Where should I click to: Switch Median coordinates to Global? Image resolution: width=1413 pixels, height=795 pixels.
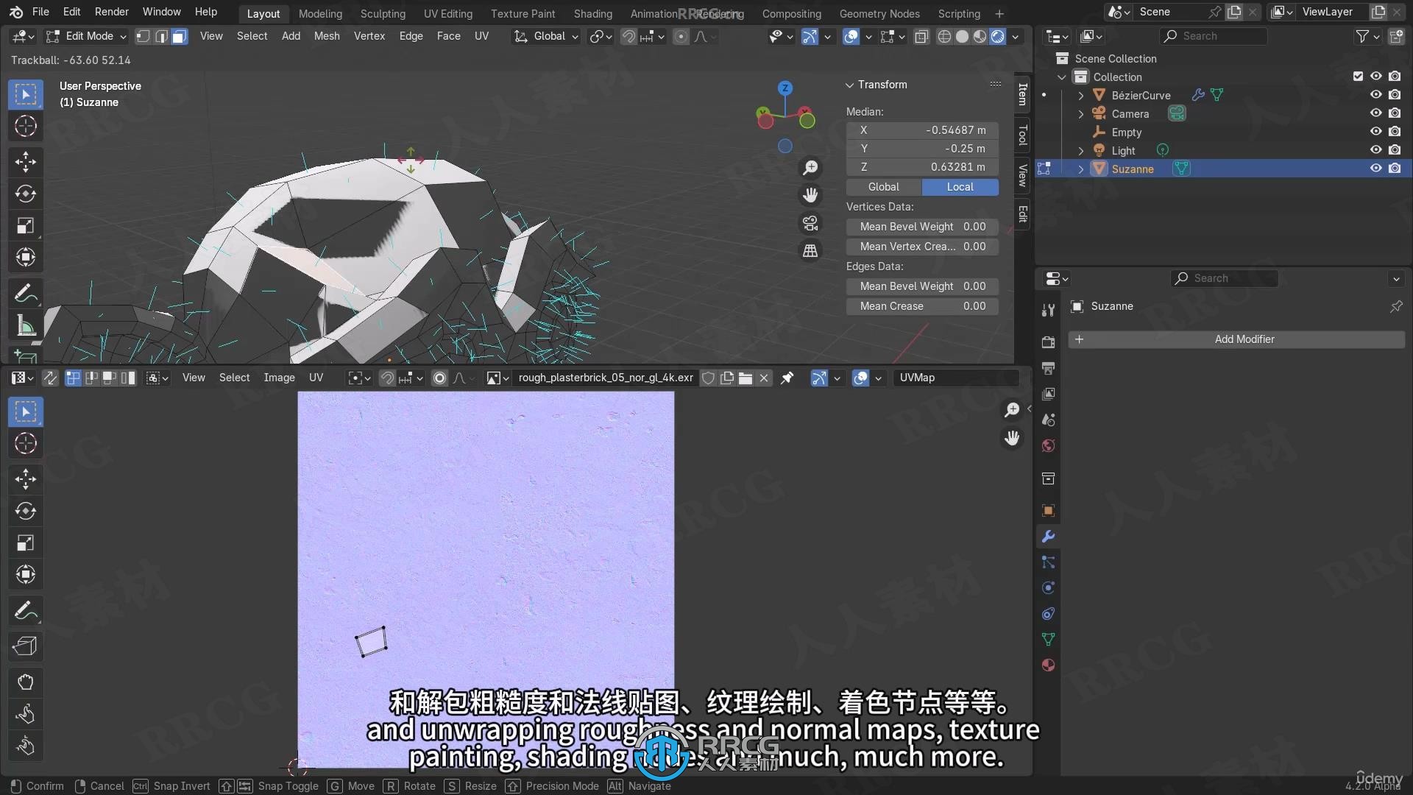coord(884,187)
